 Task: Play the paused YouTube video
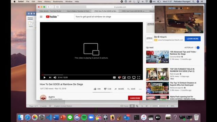(44, 78)
